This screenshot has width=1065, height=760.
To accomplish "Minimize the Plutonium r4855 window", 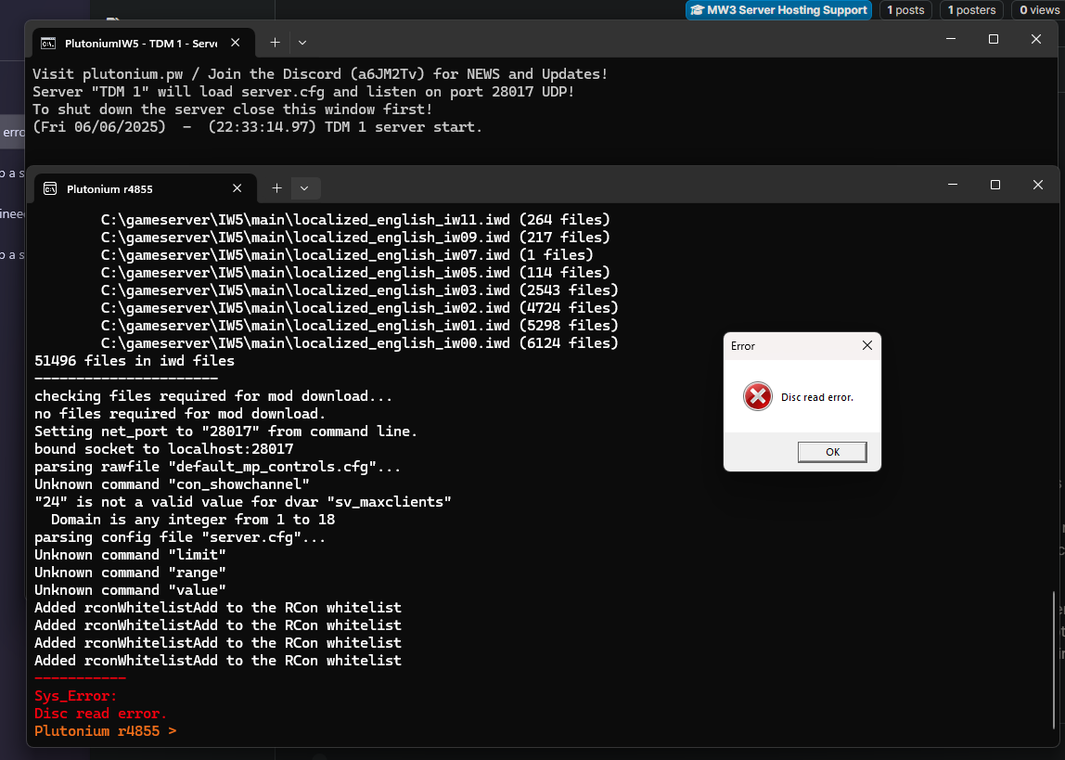I will [953, 185].
